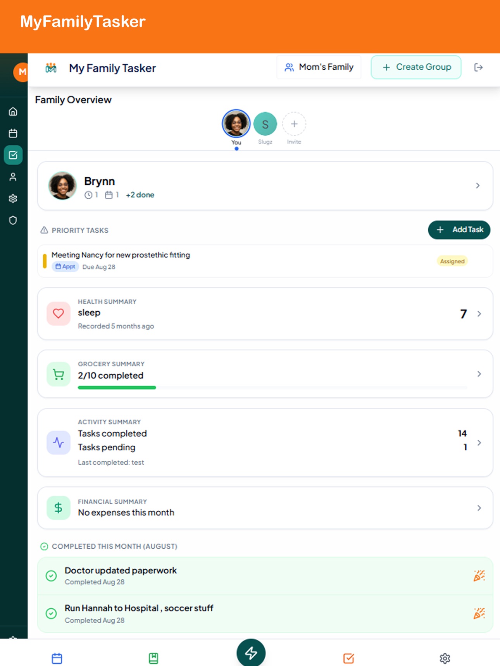Open the shield icon in the sidebar

tap(13, 220)
